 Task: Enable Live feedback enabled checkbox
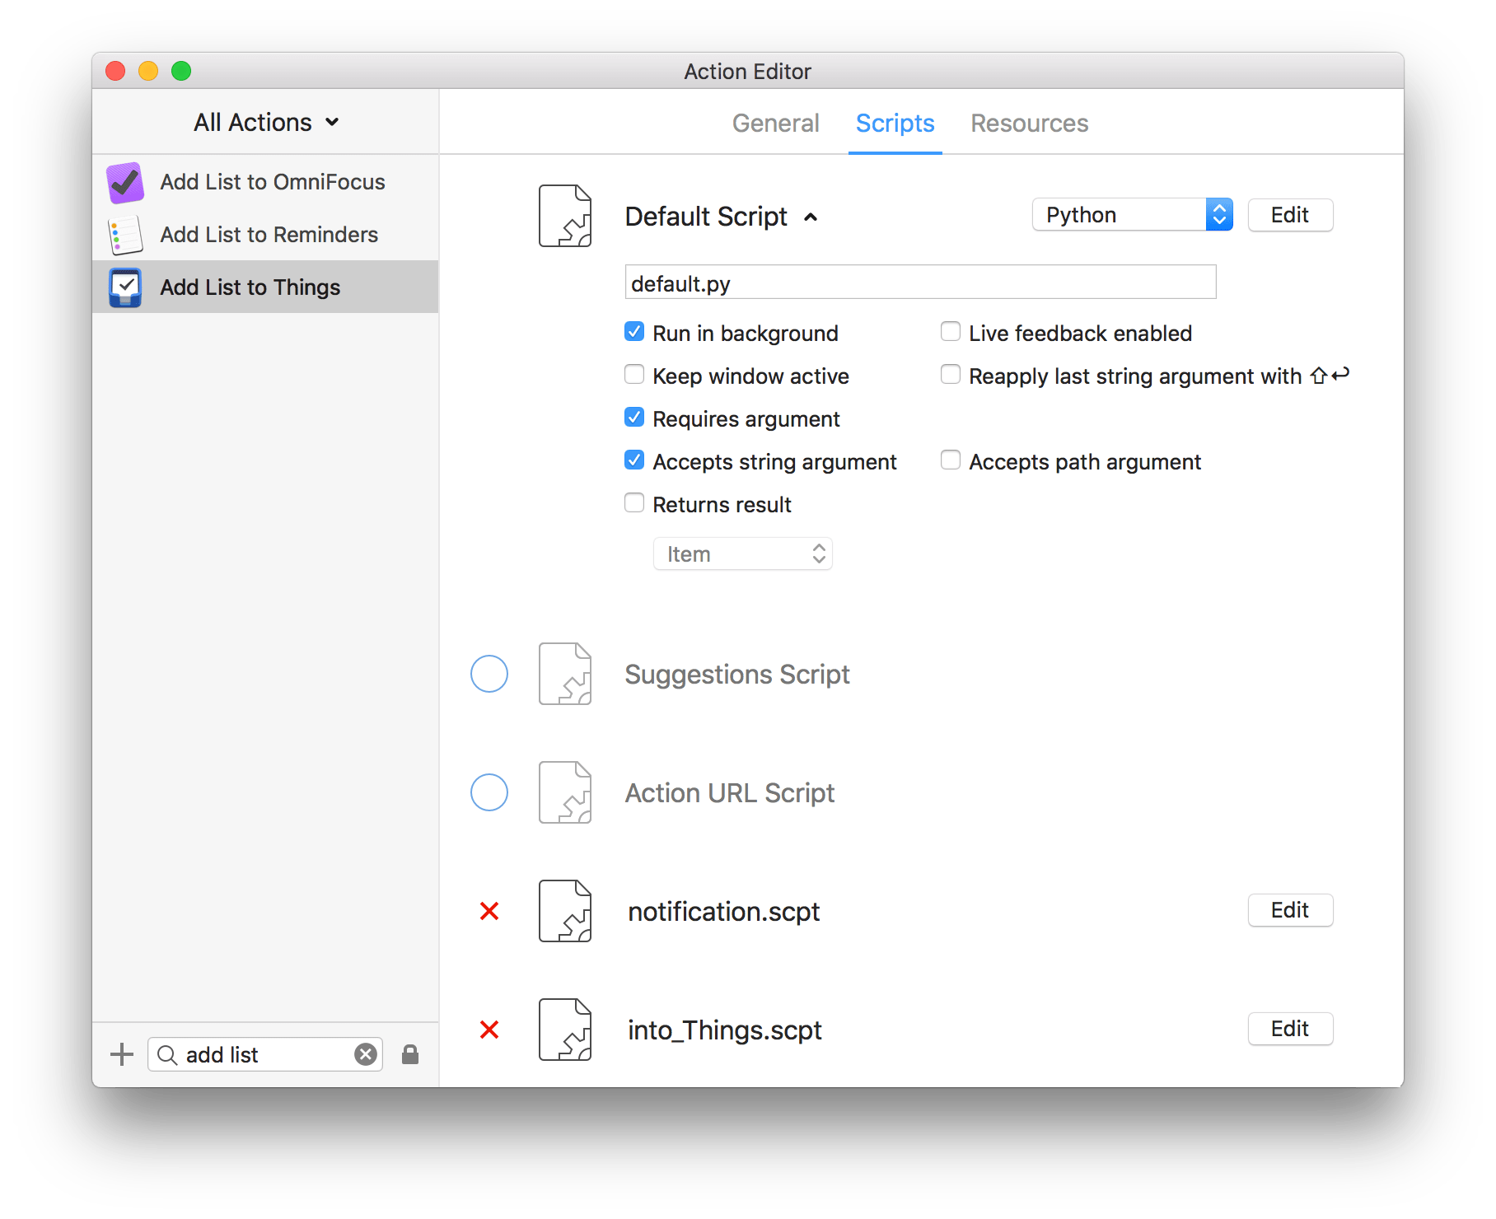(x=951, y=332)
